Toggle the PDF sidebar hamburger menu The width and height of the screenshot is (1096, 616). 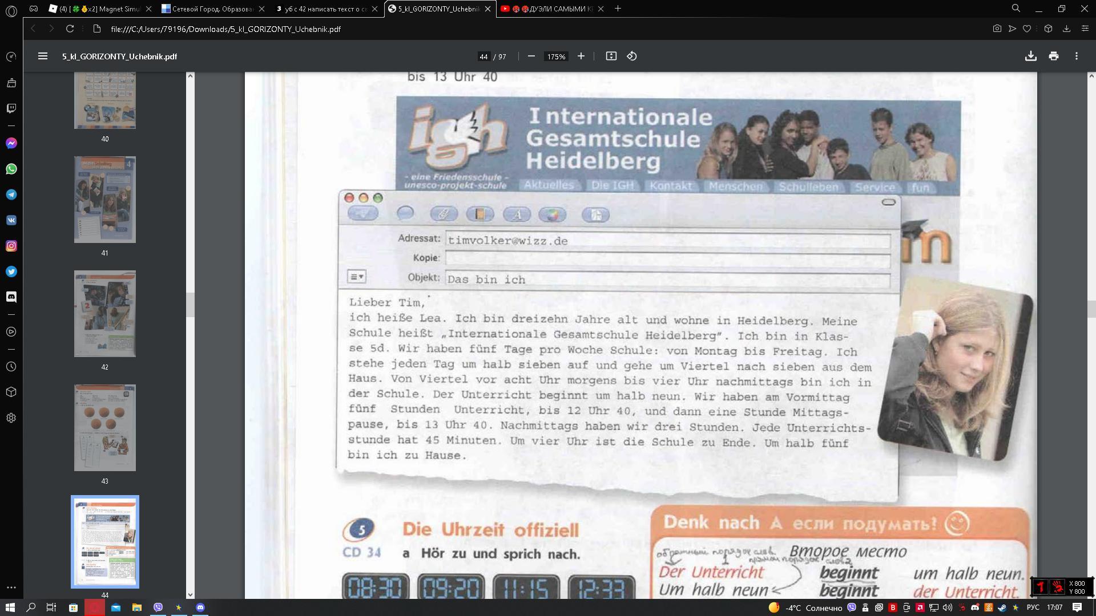click(x=42, y=56)
